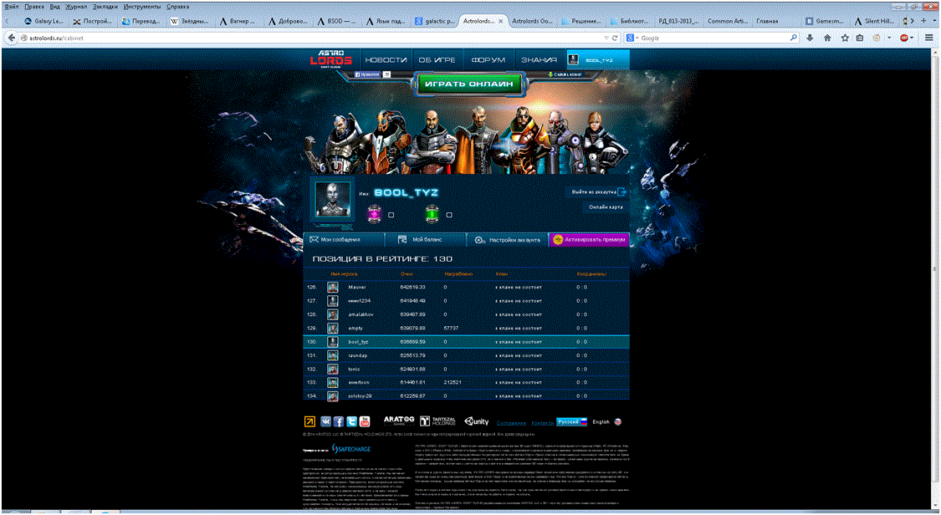Viewport: 941px width, 515px height.
Task: Open the YouTube icon in footer
Action: tap(365, 422)
